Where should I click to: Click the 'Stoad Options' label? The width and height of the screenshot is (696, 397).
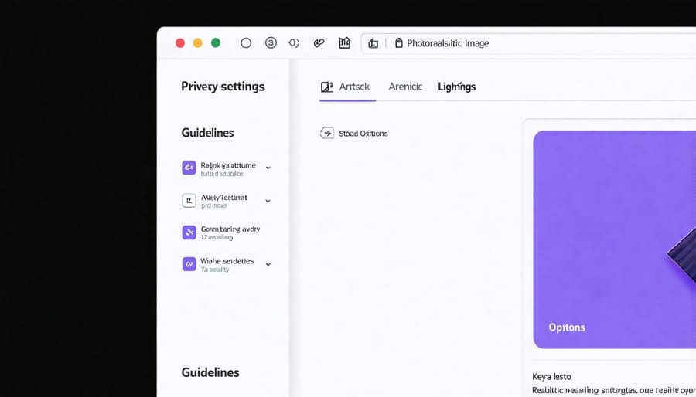pyautogui.click(x=363, y=134)
